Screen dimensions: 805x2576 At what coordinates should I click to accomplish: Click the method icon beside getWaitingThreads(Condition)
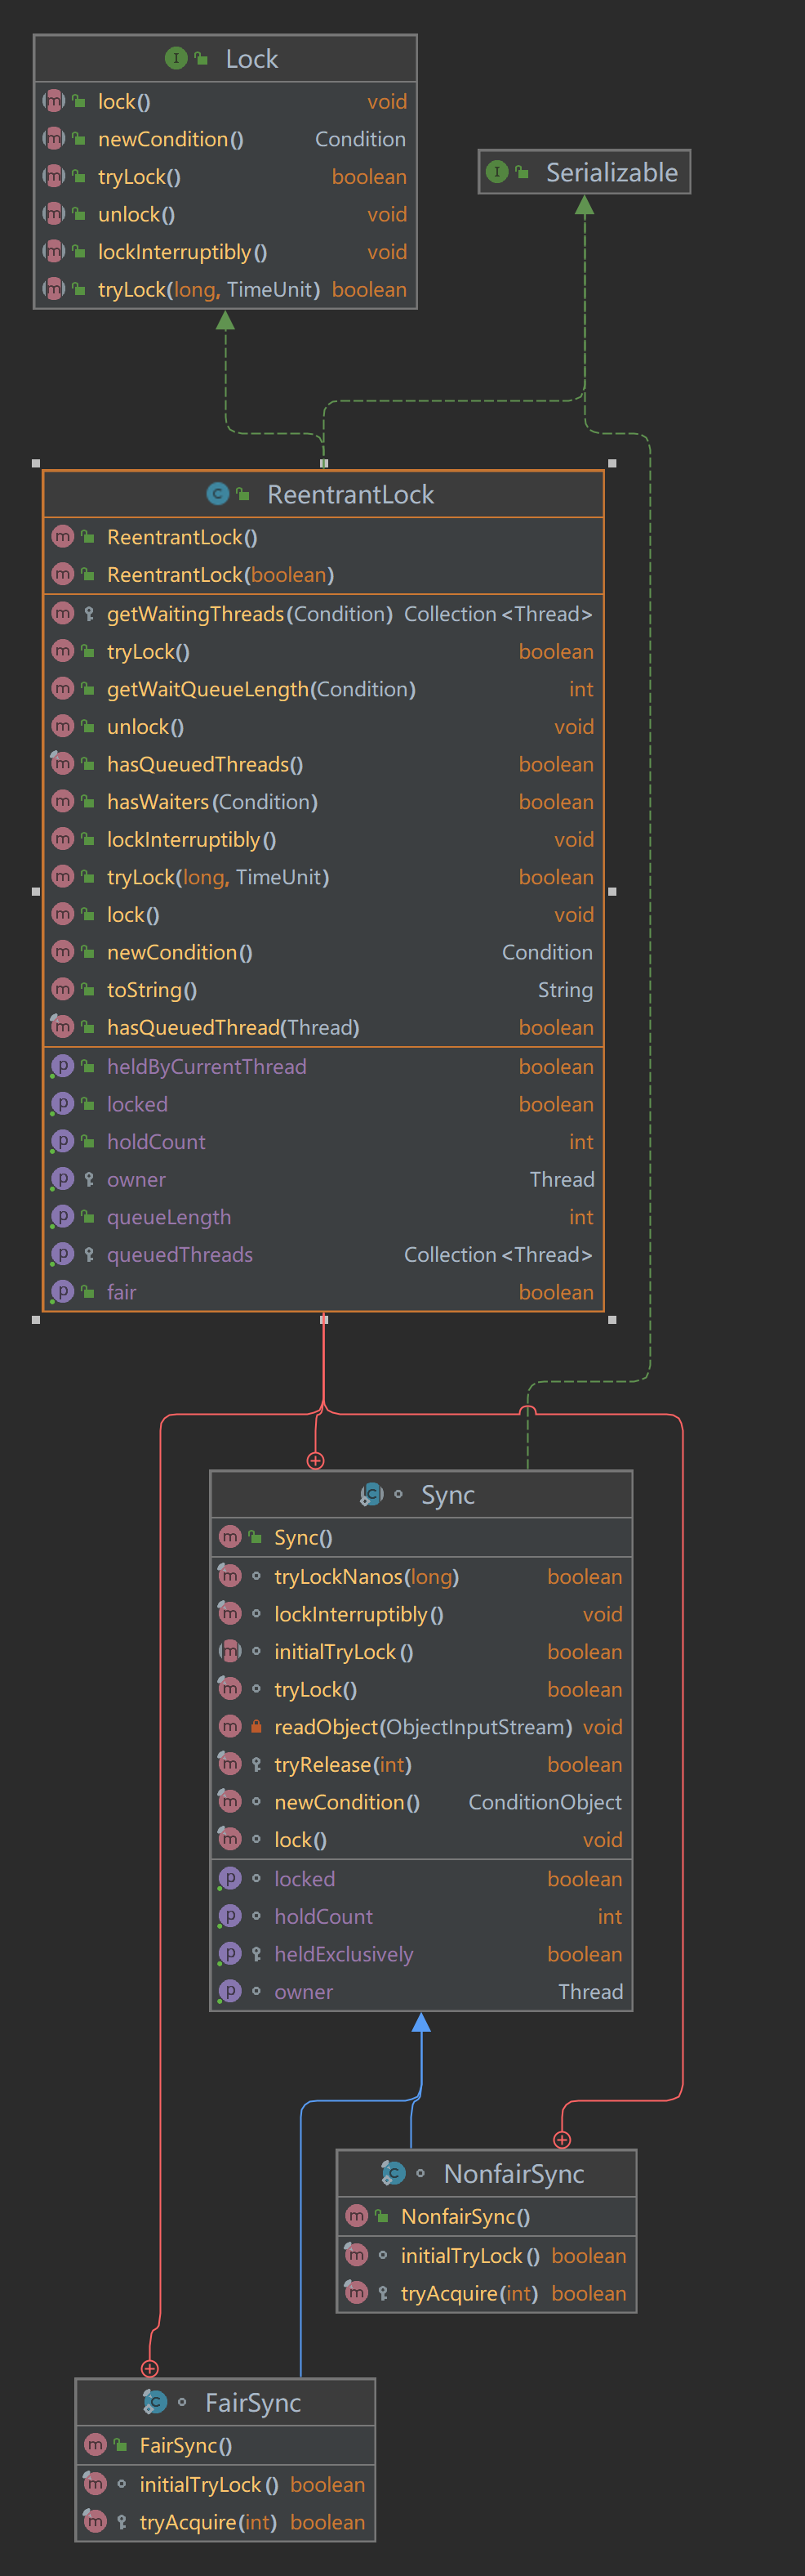pyautogui.click(x=62, y=614)
